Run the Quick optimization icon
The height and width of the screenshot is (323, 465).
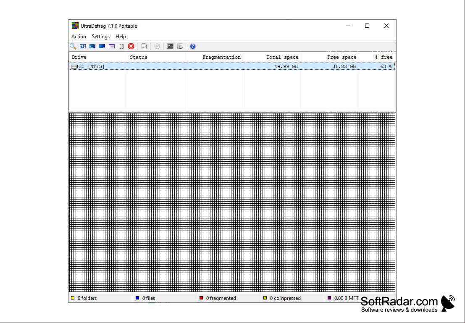(x=92, y=46)
